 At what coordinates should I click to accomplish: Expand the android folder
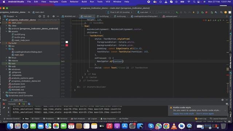click(x=7, y=28)
